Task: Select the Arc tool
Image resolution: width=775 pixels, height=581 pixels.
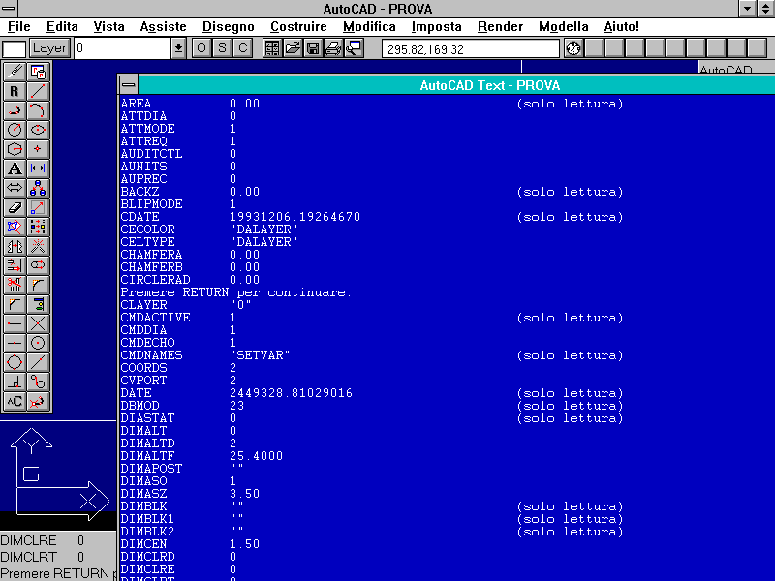Action: point(38,110)
